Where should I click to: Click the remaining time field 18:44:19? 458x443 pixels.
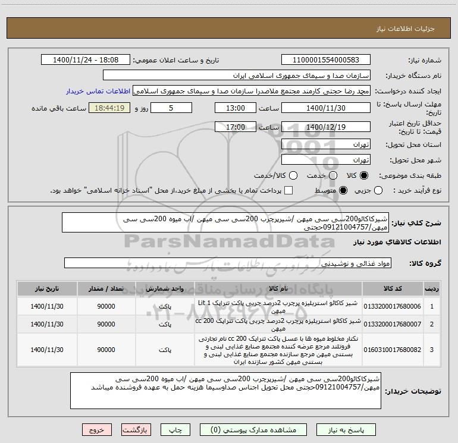[109, 108]
